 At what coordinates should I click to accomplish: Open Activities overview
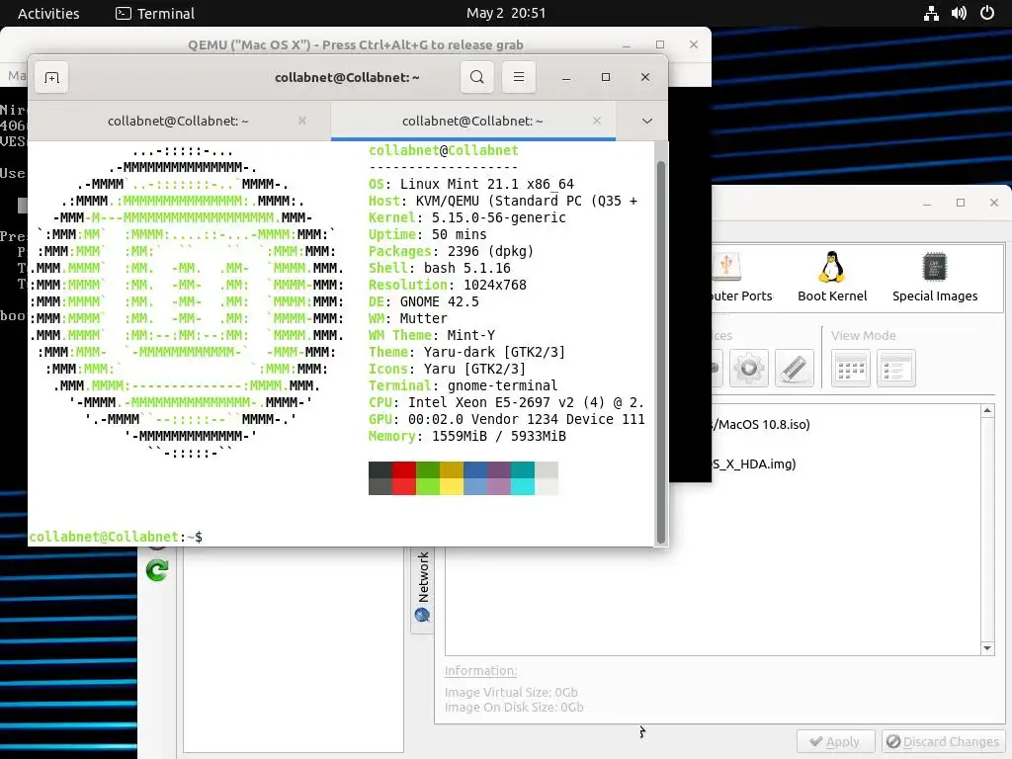pyautogui.click(x=48, y=13)
